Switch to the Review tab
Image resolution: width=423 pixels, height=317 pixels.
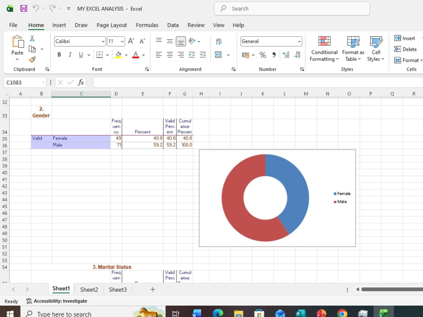click(x=196, y=25)
